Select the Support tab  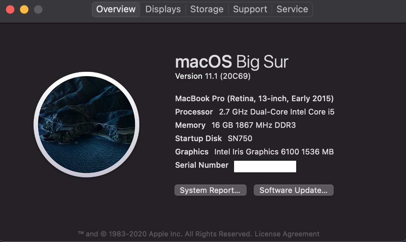click(x=250, y=9)
